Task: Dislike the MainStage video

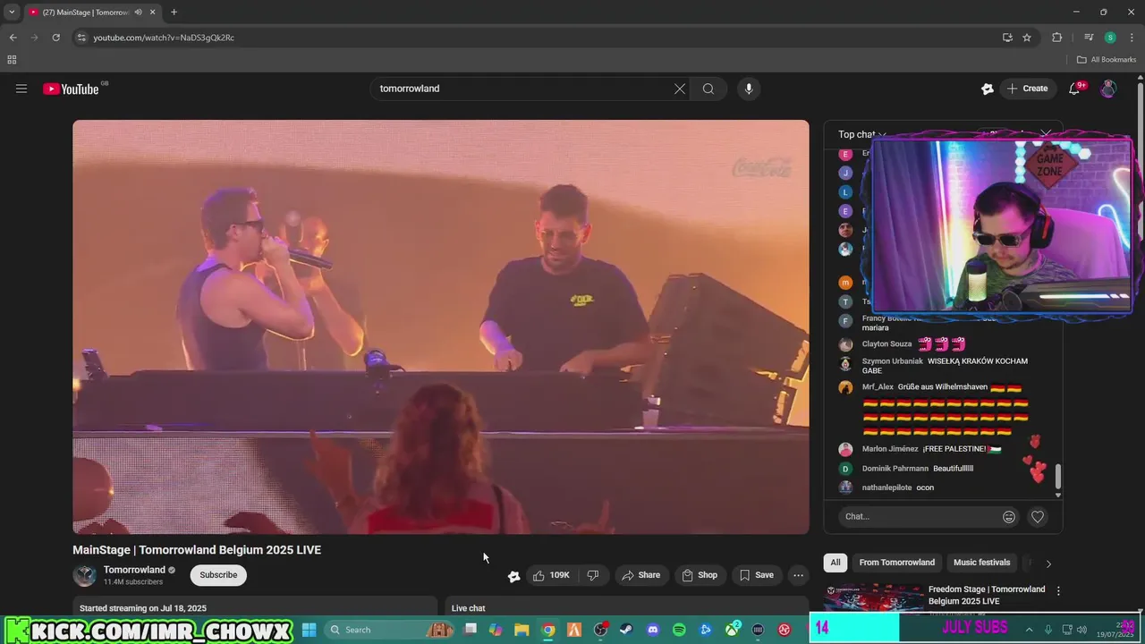Action: click(x=593, y=575)
